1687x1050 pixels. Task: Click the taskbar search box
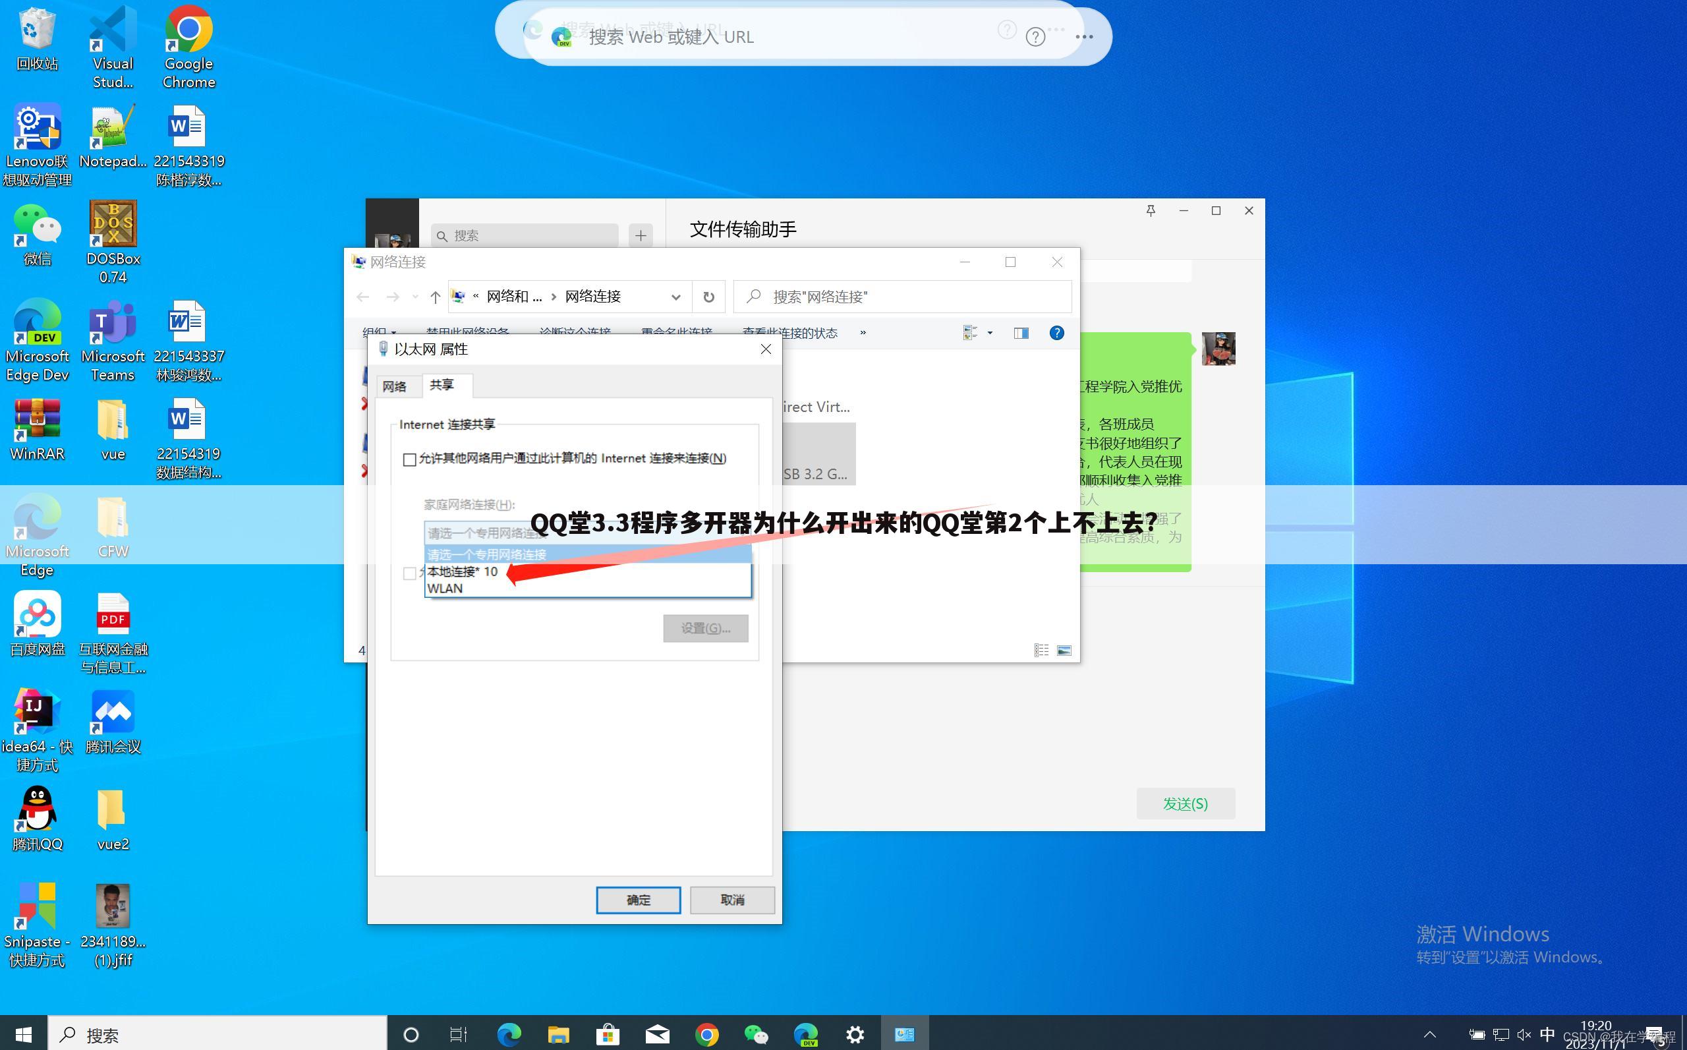pyautogui.click(x=217, y=1035)
